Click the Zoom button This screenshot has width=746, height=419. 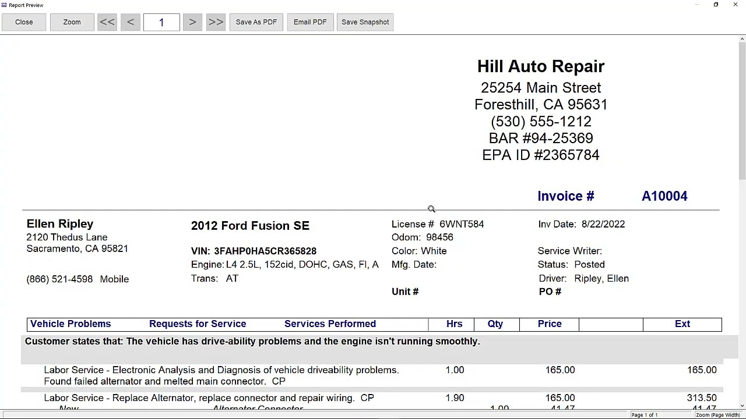(72, 22)
